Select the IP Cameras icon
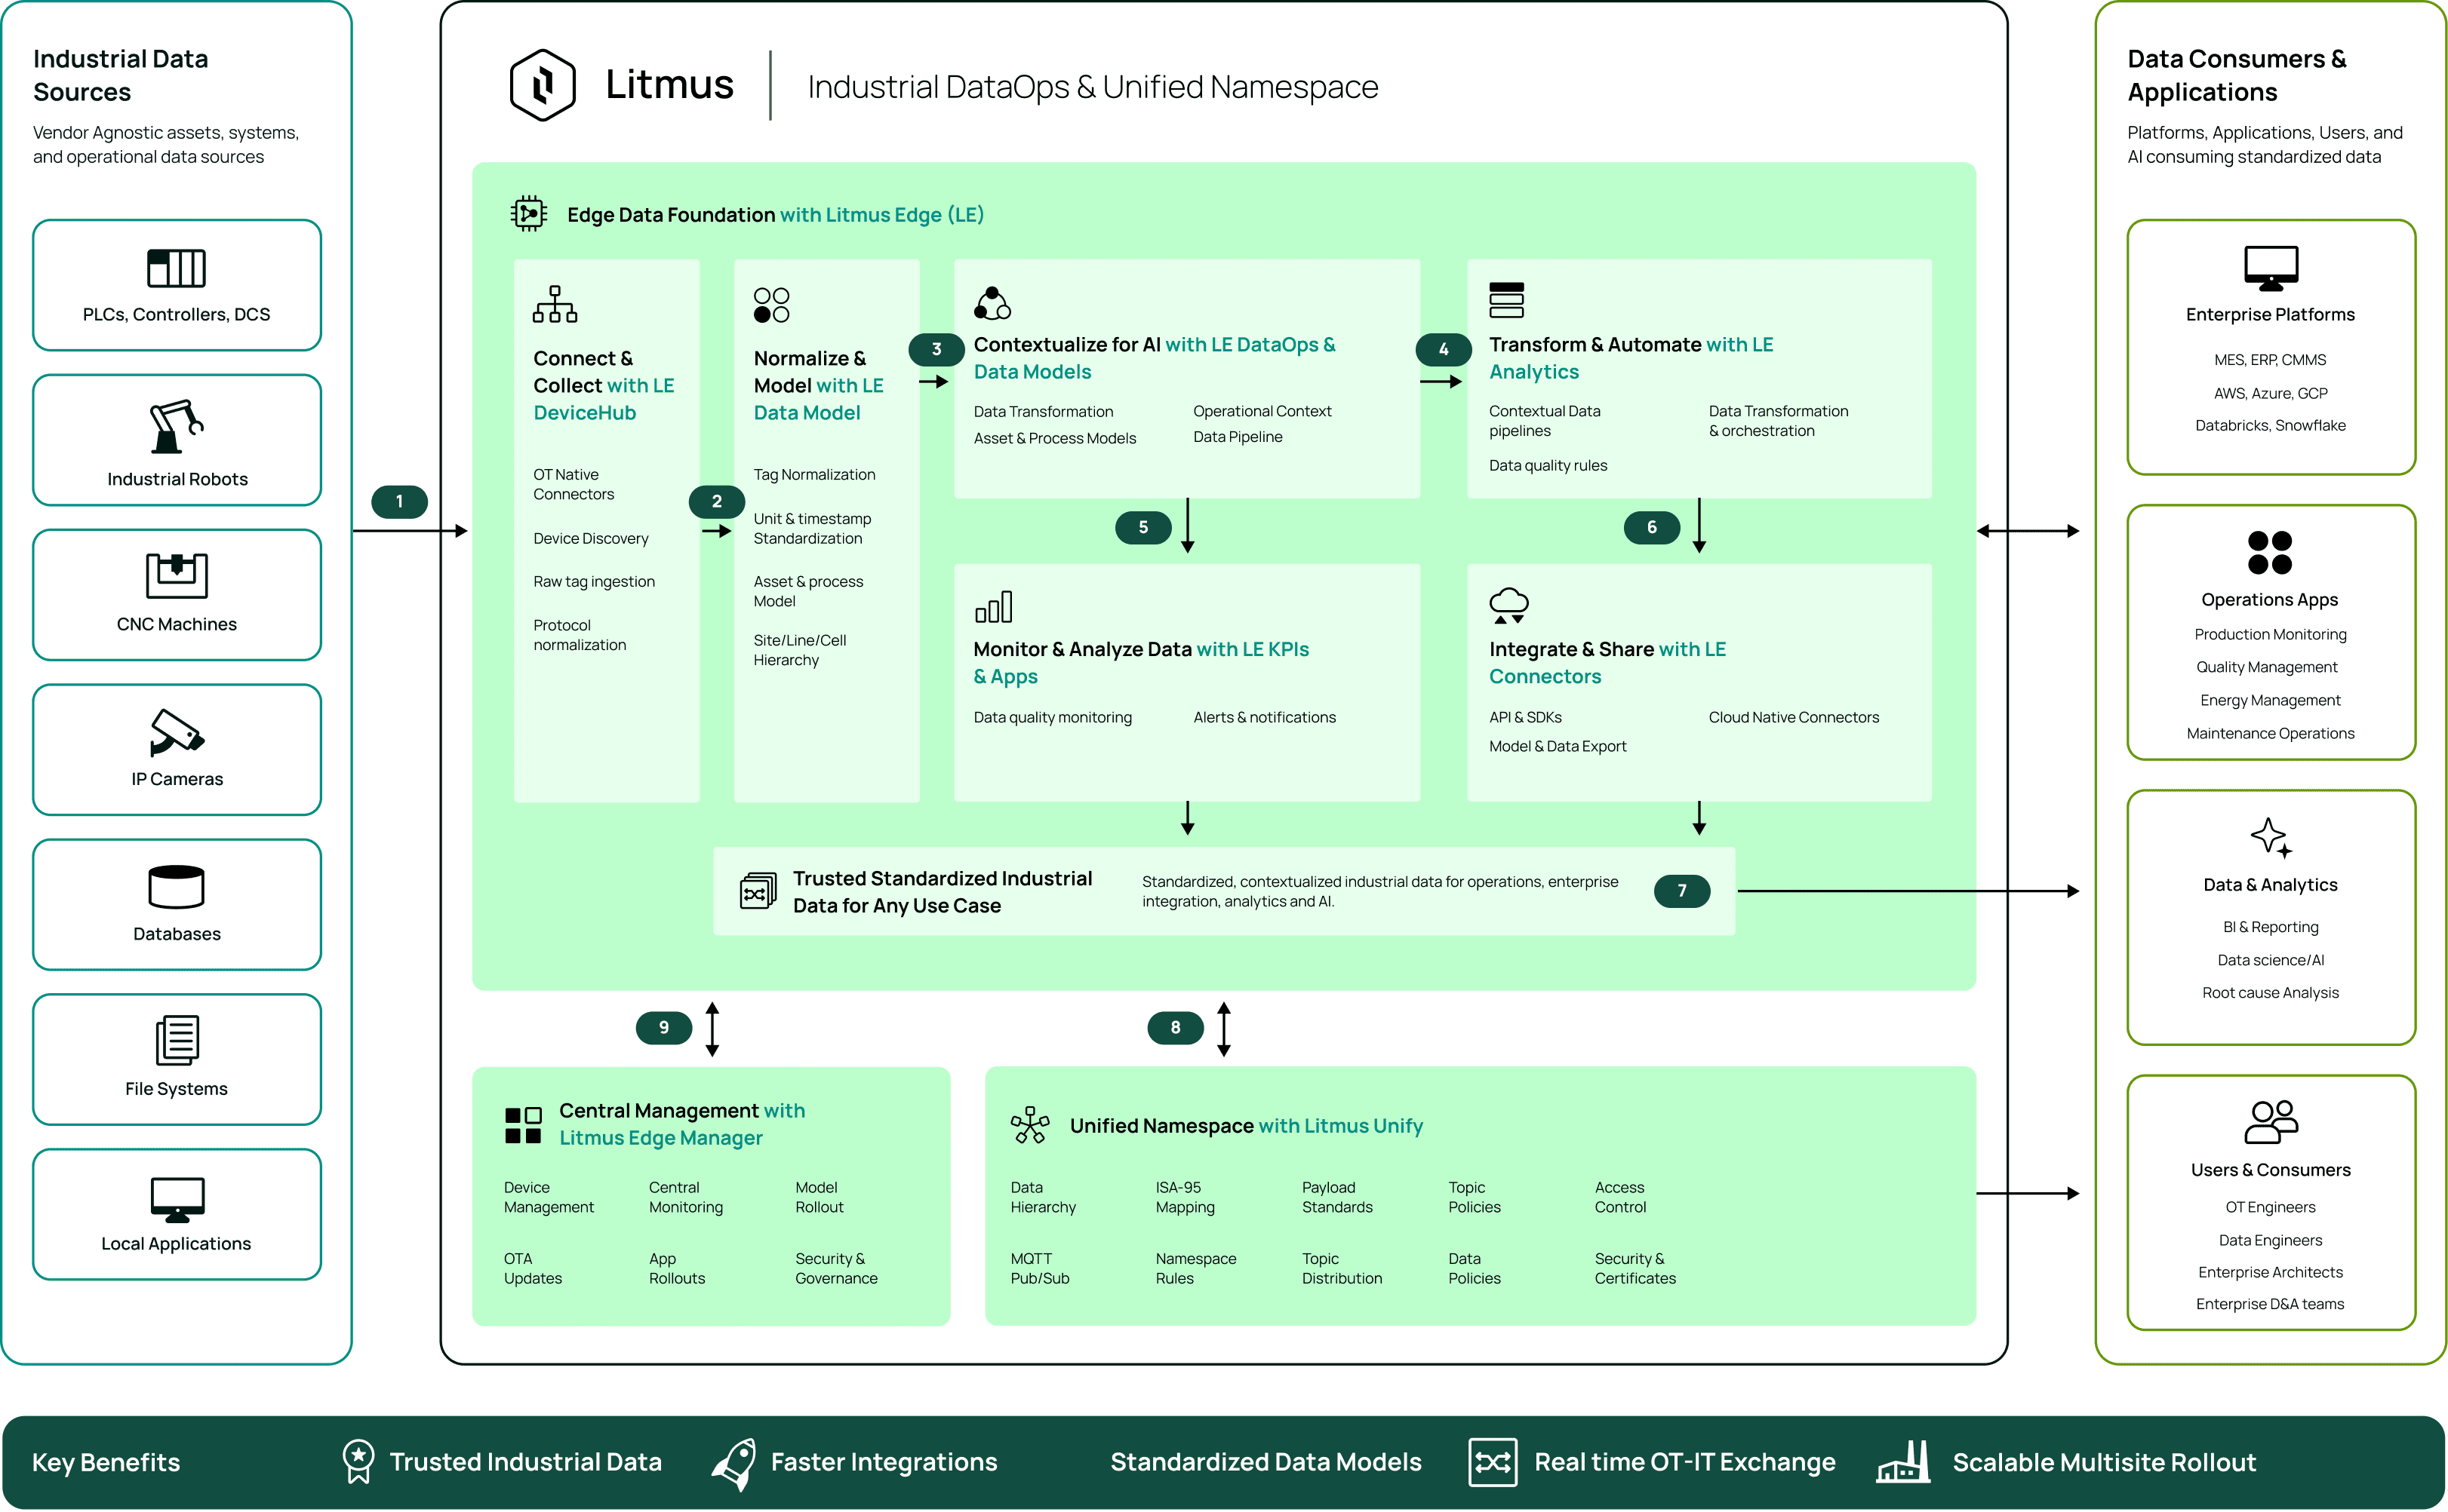This screenshot has height=1512, width=2448. coord(176,733)
